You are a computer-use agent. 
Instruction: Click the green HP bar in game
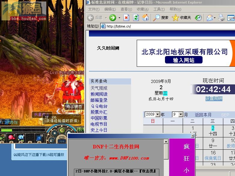[x=6, y=130]
